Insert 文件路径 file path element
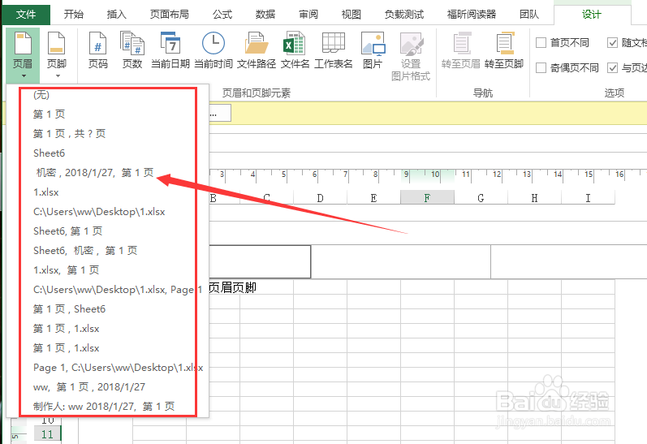 (x=257, y=50)
